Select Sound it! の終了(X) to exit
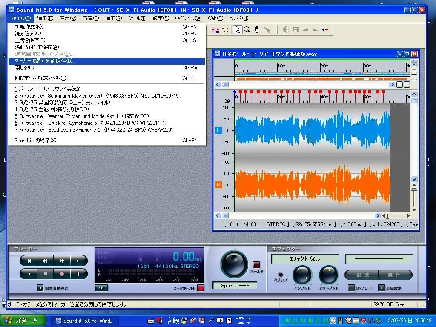The height and width of the screenshot is (327, 436). (x=106, y=141)
